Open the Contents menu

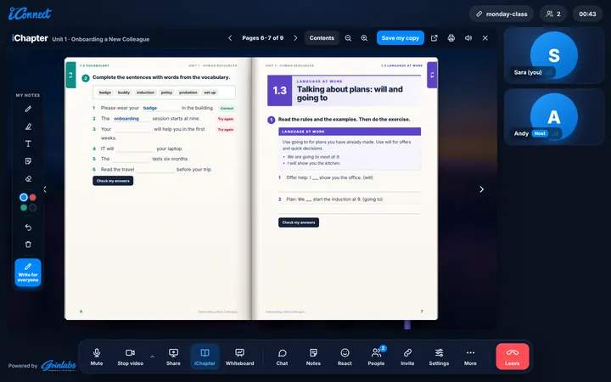pyautogui.click(x=322, y=38)
